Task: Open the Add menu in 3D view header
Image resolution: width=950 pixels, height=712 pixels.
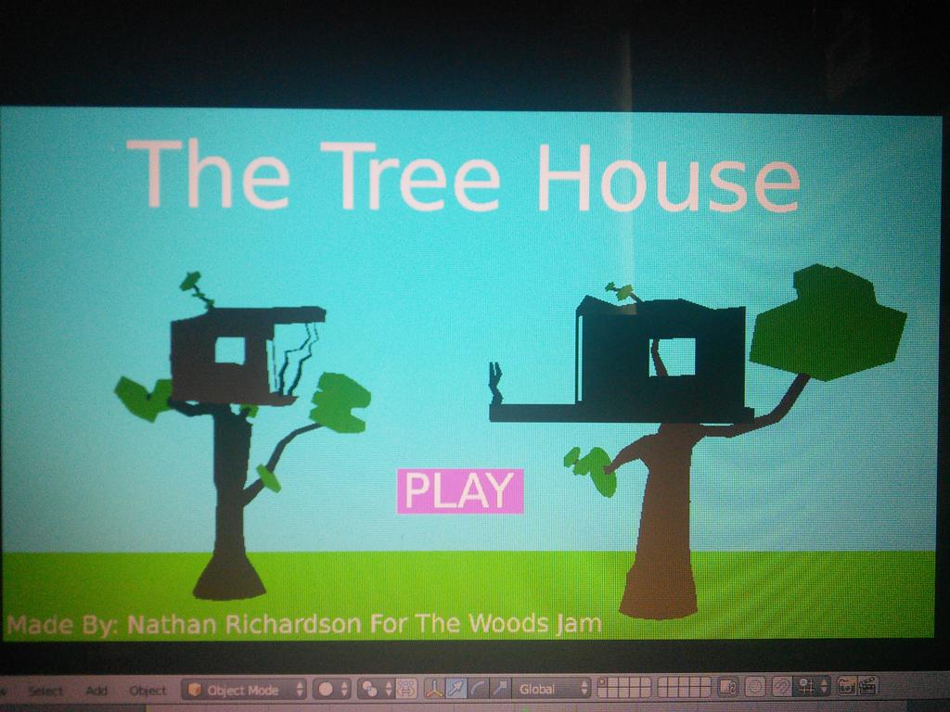Action: (x=96, y=690)
